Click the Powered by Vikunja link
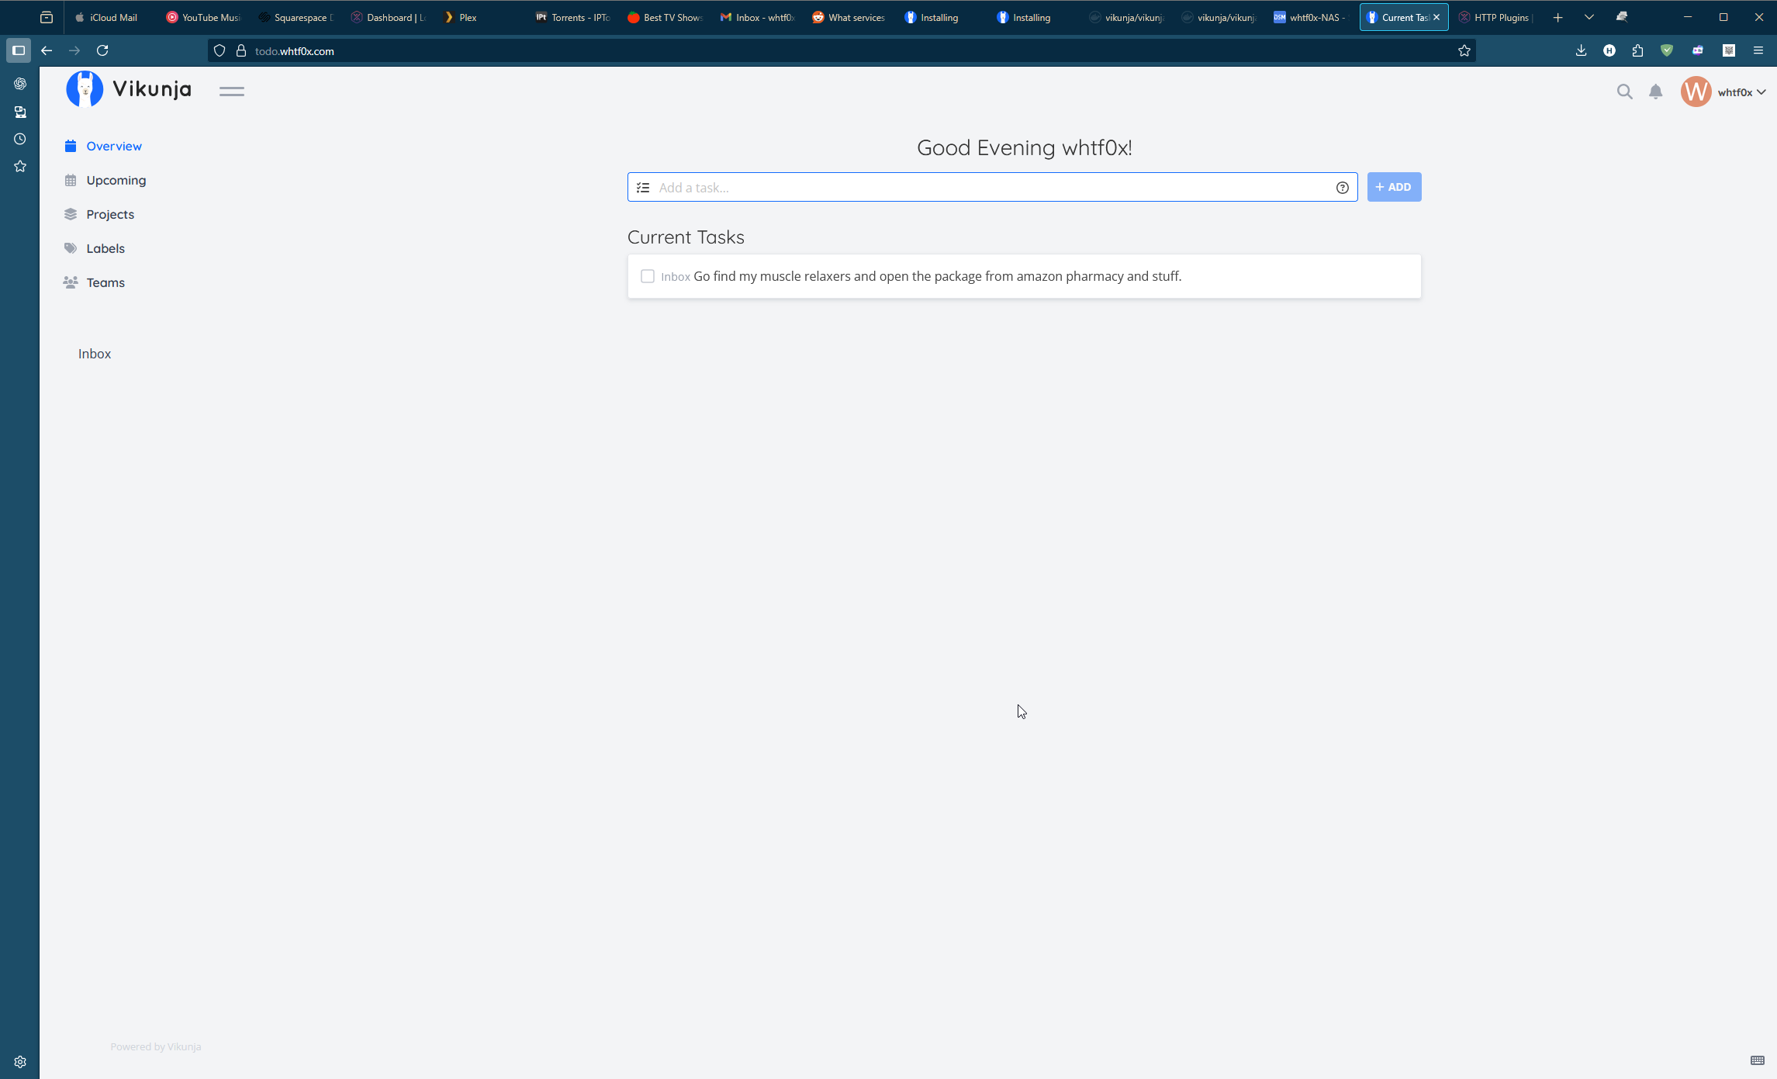 coord(155,1046)
